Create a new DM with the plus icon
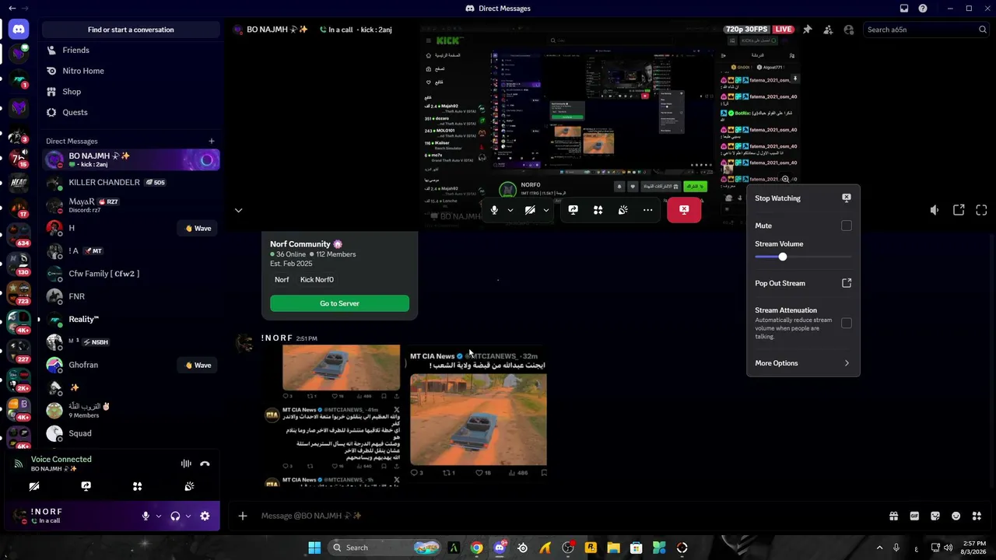This screenshot has width=996, height=560. [x=211, y=141]
